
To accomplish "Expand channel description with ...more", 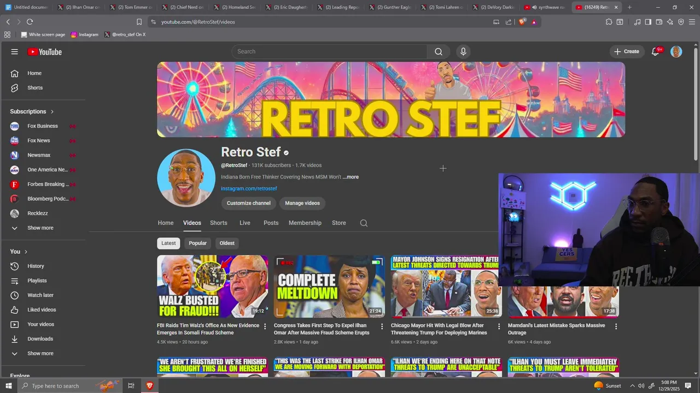I will coord(351,177).
